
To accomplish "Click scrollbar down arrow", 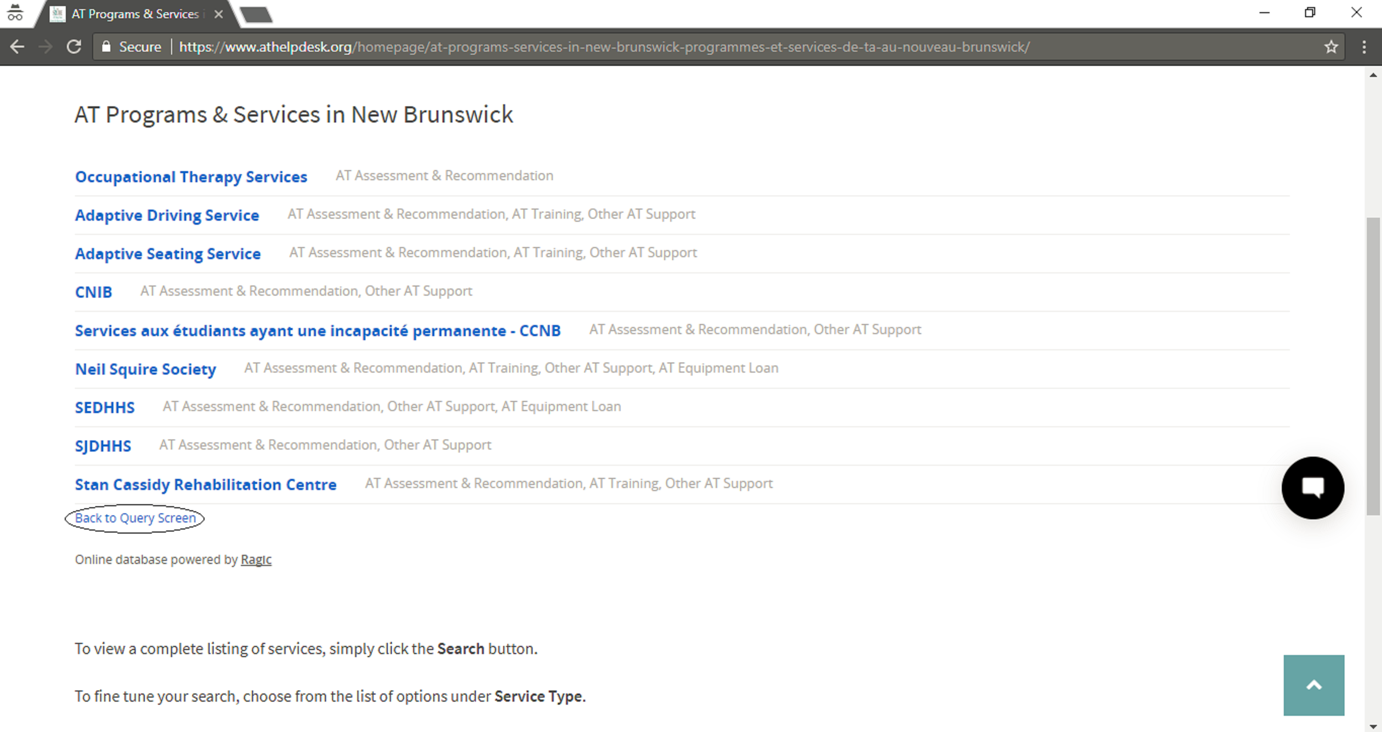I will pyautogui.click(x=1373, y=726).
